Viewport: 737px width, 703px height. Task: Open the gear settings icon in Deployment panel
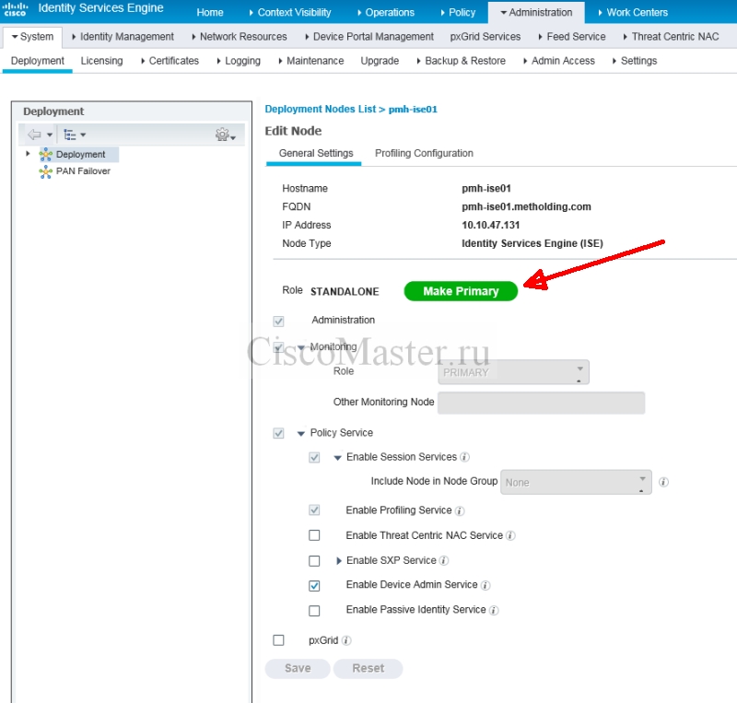tap(222, 135)
